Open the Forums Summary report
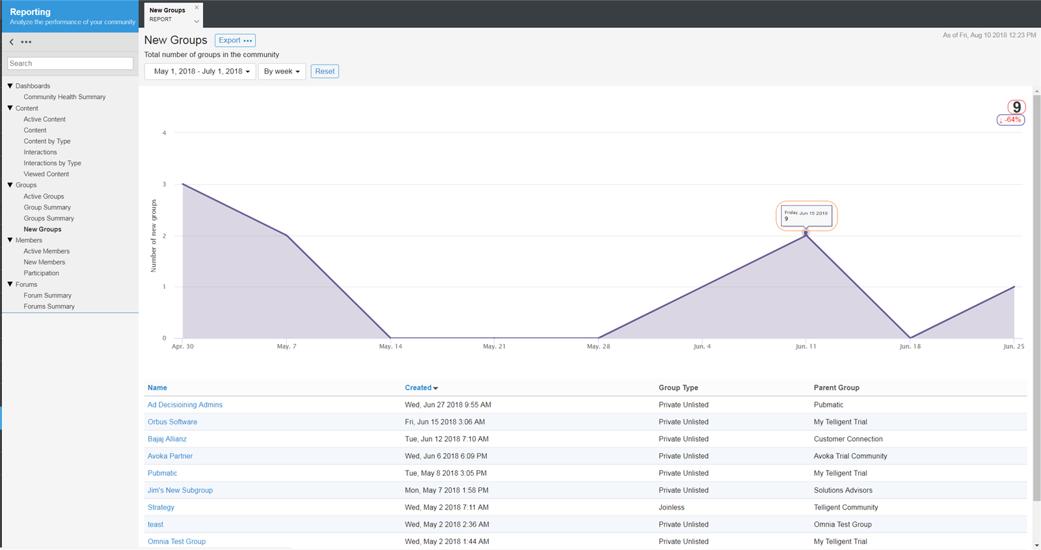The image size is (1041, 550). [49, 307]
